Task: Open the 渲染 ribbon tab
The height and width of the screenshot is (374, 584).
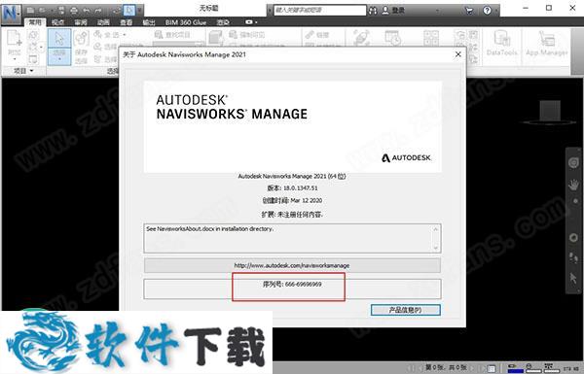Action: click(x=223, y=22)
